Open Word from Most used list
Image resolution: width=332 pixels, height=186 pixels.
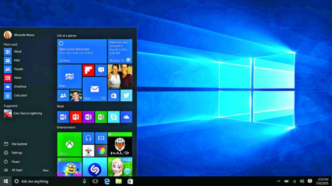[13, 52]
